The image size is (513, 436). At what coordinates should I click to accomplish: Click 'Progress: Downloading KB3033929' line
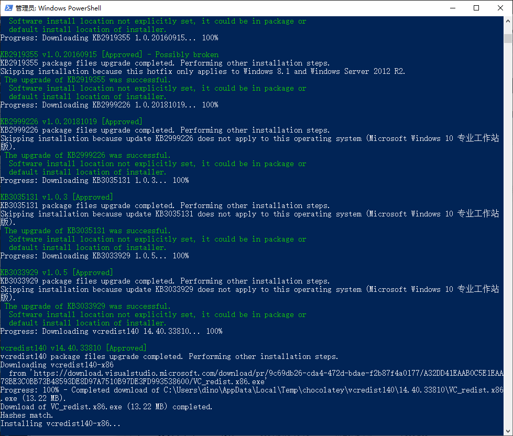(x=94, y=256)
